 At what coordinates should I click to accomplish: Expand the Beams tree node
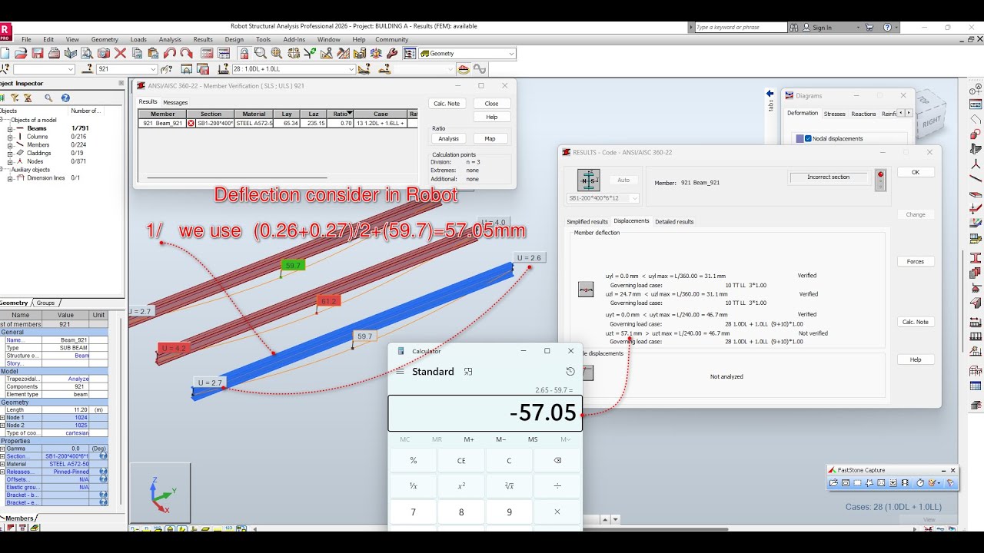coord(10,128)
